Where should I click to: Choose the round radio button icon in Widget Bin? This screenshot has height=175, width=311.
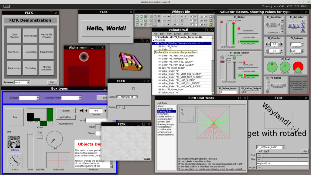168,24
